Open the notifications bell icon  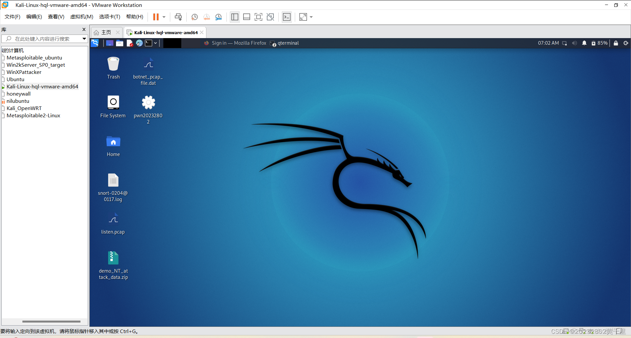pyautogui.click(x=584, y=43)
